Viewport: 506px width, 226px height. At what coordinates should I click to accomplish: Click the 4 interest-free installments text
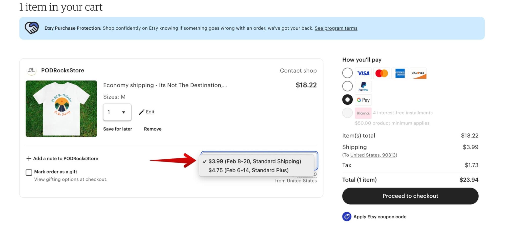click(403, 113)
